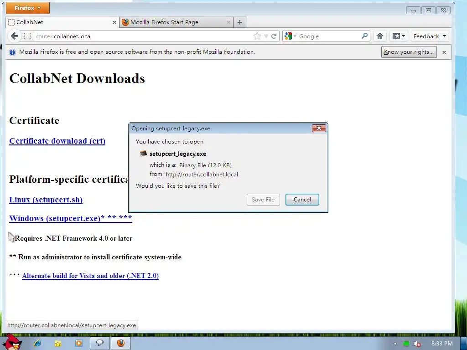Image resolution: width=467 pixels, height=350 pixels.
Task: Minimize the Firefox window
Action: click(x=413, y=10)
